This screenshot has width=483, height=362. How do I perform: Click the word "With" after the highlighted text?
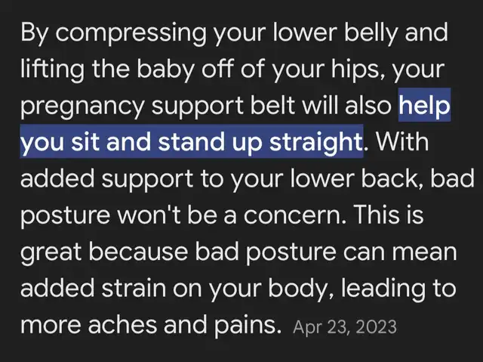(x=401, y=141)
